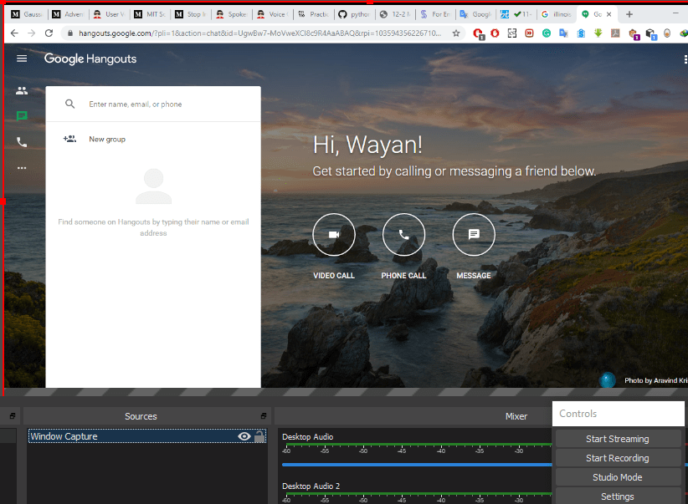Start a new message with the chat circle
The height and width of the screenshot is (504, 688).
[x=474, y=235]
